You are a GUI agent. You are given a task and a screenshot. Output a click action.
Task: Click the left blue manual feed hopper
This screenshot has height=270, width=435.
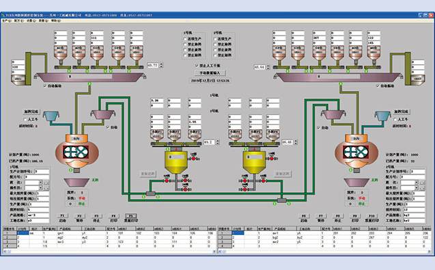(x=51, y=116)
